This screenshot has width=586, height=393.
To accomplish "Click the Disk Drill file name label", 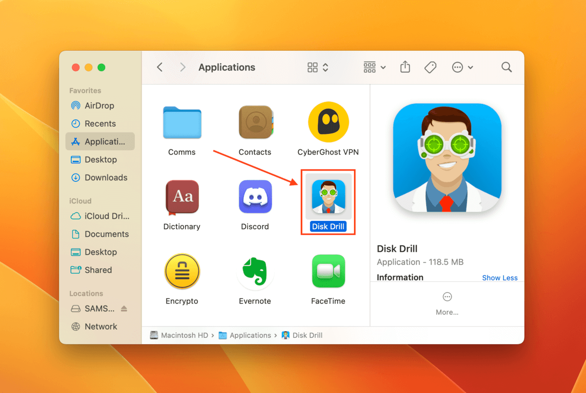I will (x=328, y=227).
